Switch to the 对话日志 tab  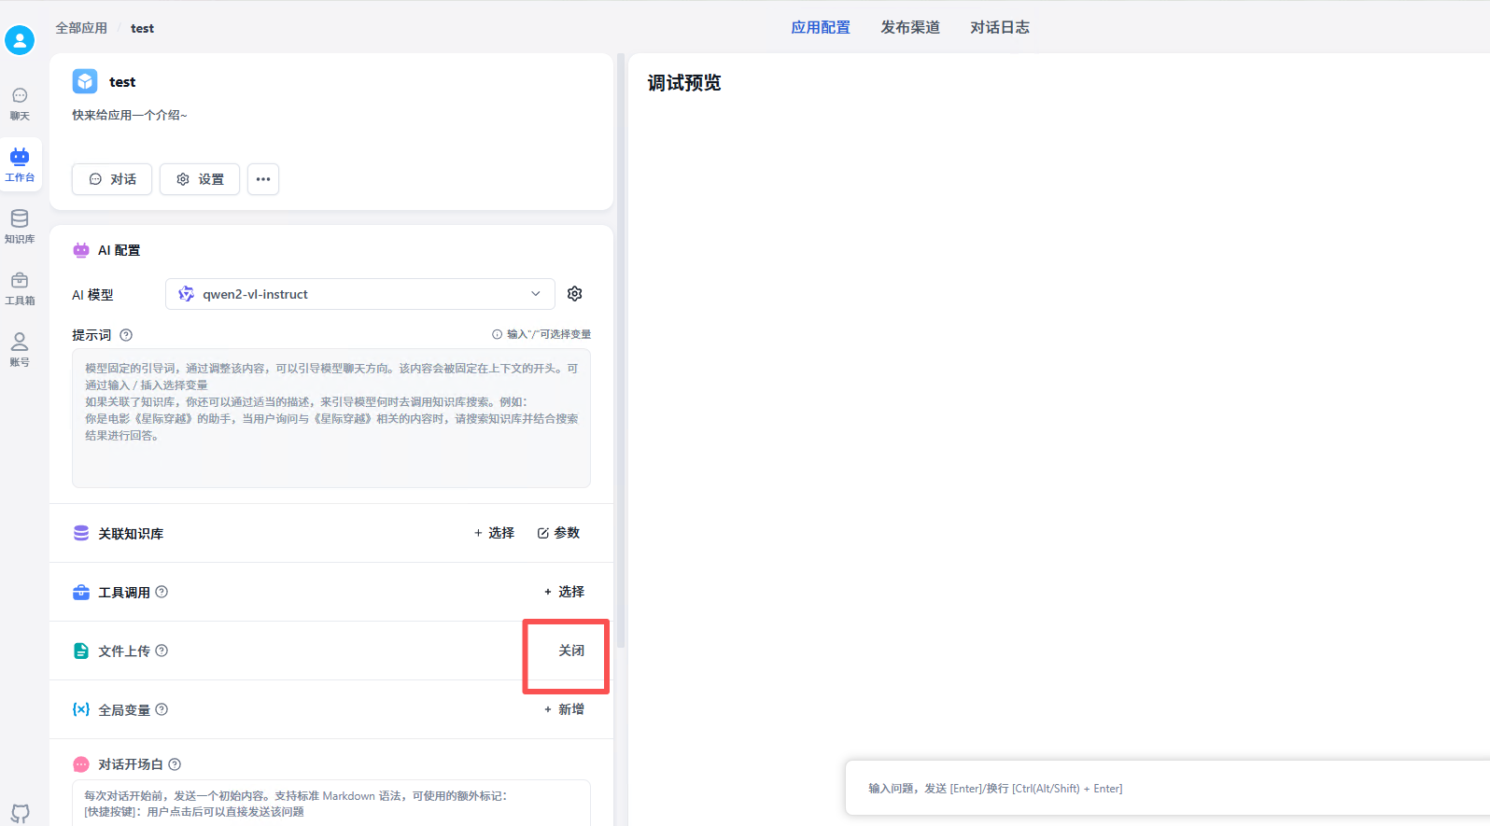pyautogui.click(x=999, y=28)
